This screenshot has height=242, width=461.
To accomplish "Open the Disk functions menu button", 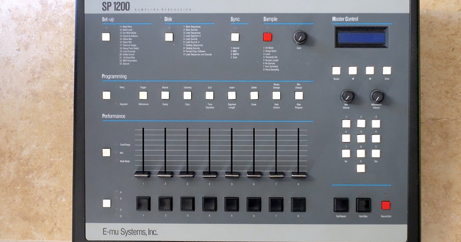I will coord(169,37).
